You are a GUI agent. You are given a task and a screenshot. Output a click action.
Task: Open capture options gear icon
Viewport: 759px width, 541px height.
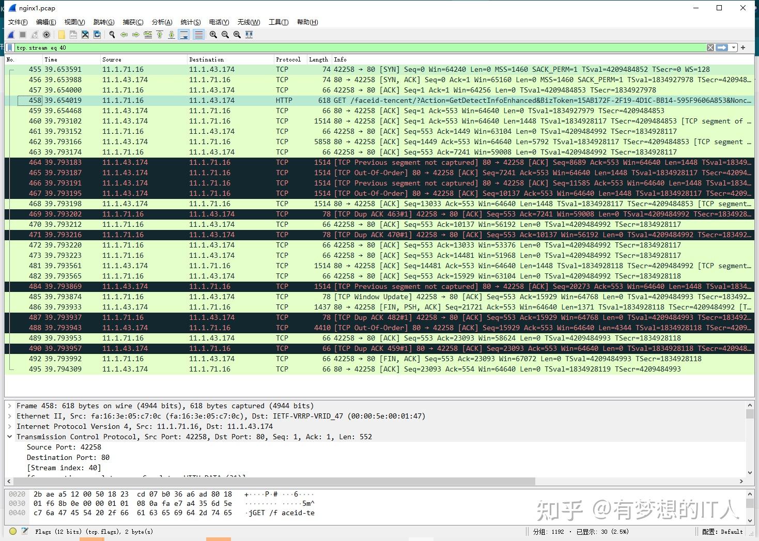tap(47, 35)
